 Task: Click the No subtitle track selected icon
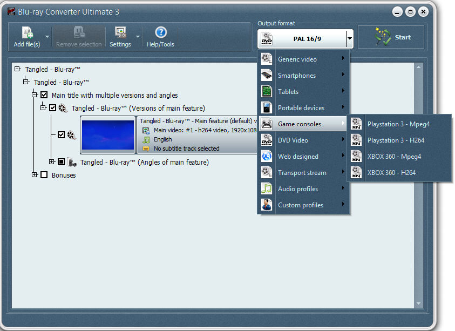(x=146, y=148)
